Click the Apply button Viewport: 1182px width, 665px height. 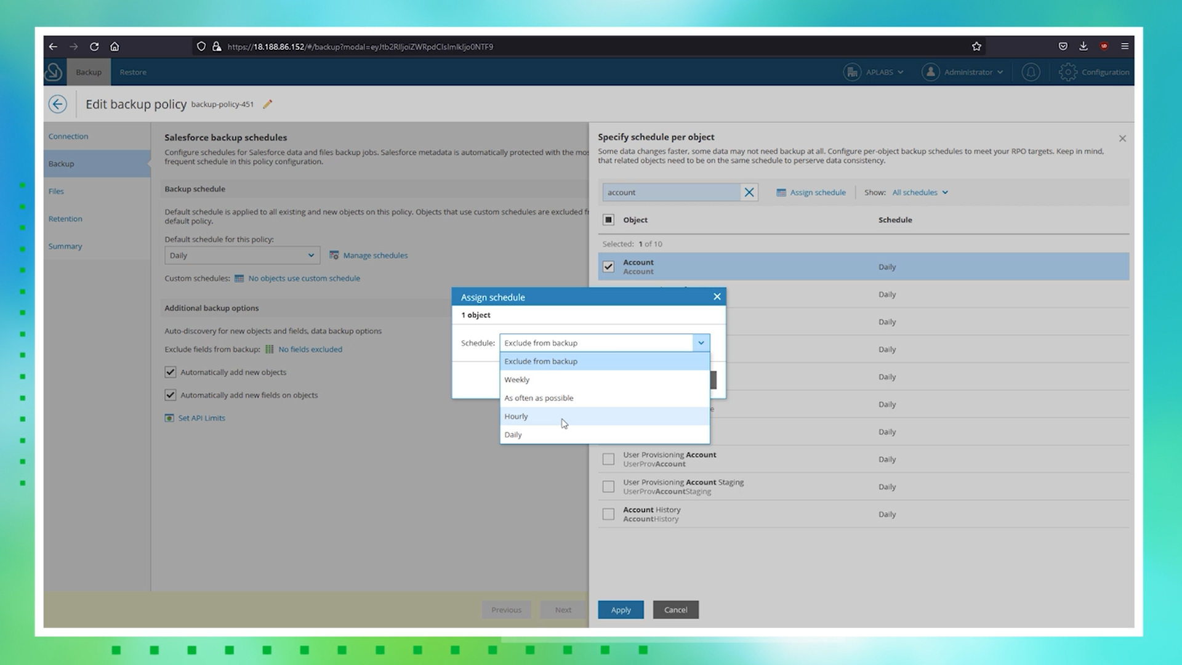[x=621, y=610]
